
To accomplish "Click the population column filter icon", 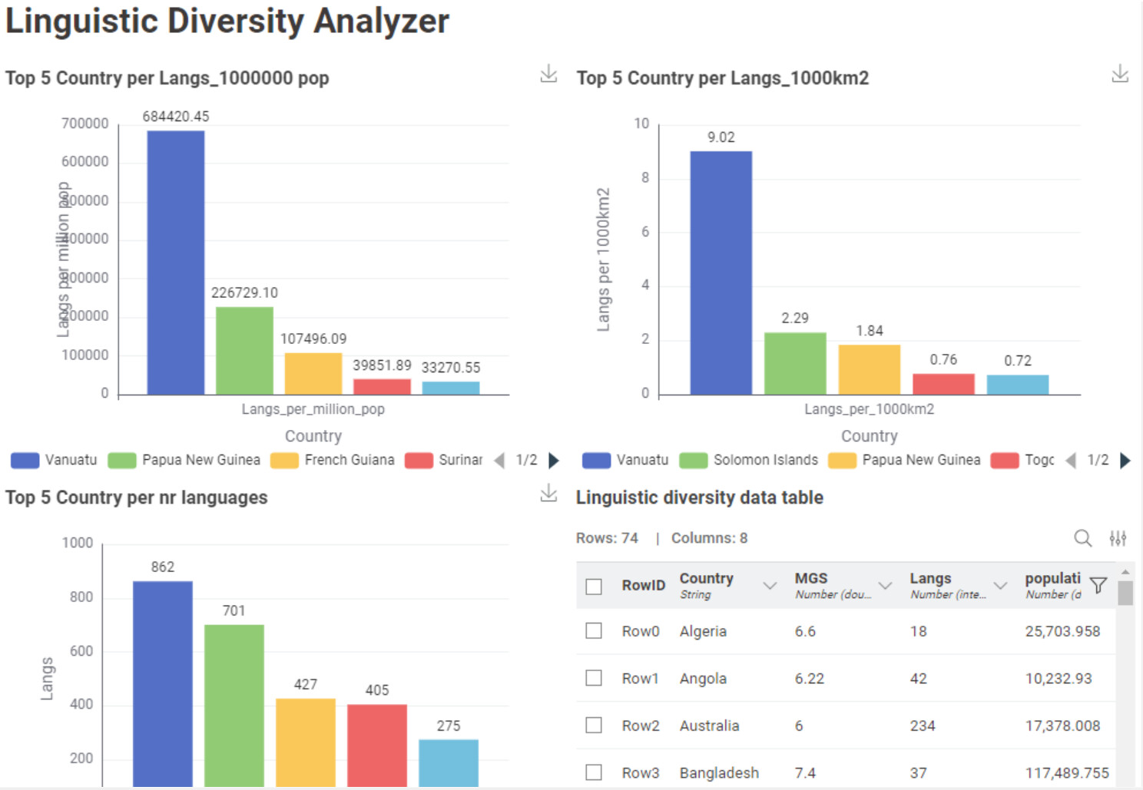I will pyautogui.click(x=1098, y=586).
